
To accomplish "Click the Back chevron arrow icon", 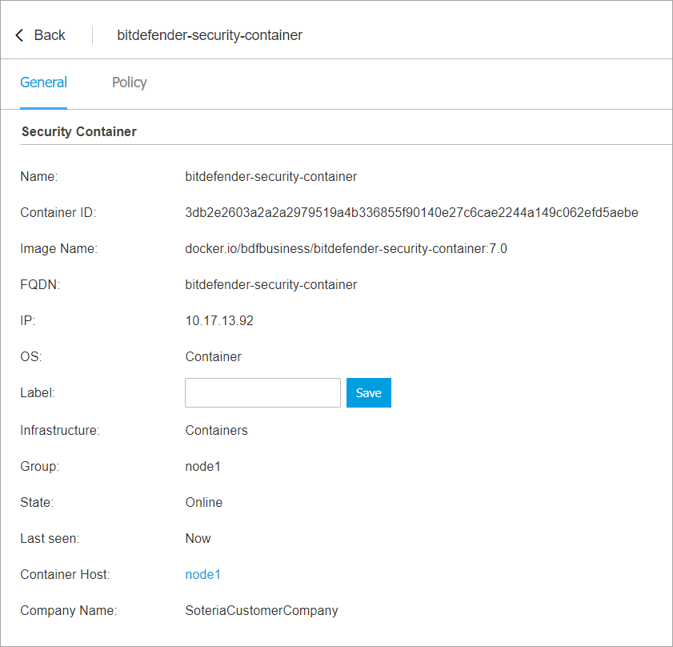I will point(20,35).
